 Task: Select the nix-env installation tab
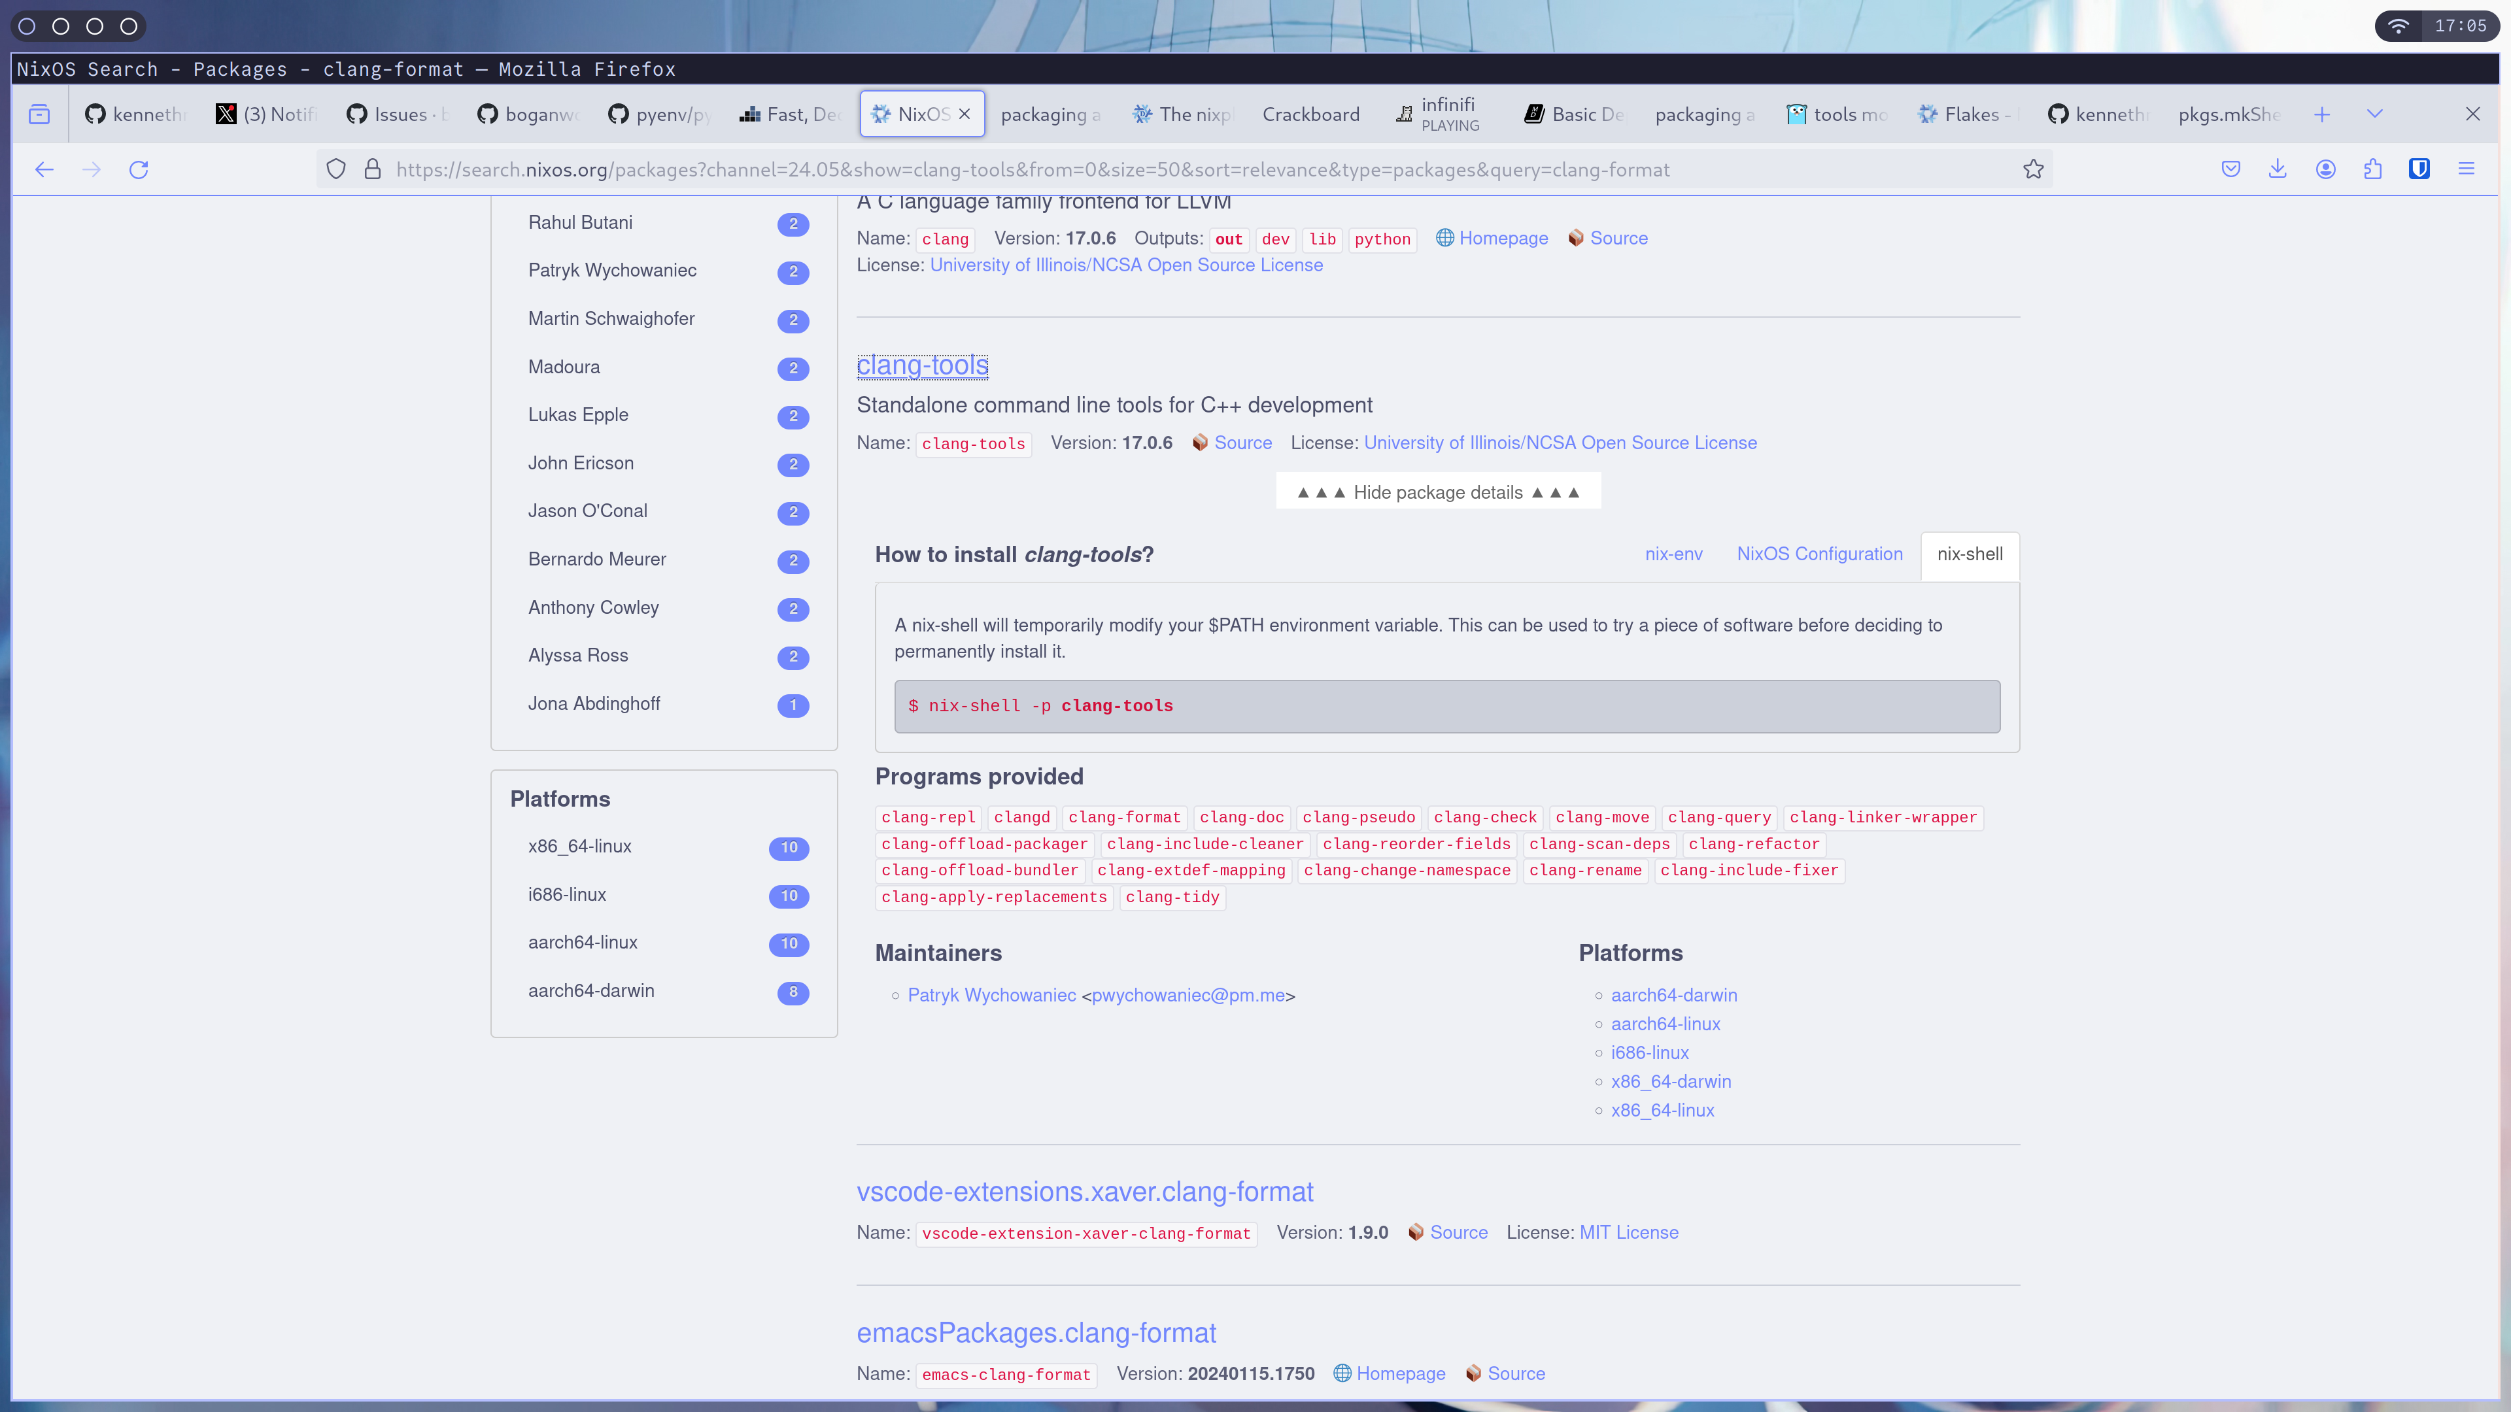tap(1673, 554)
